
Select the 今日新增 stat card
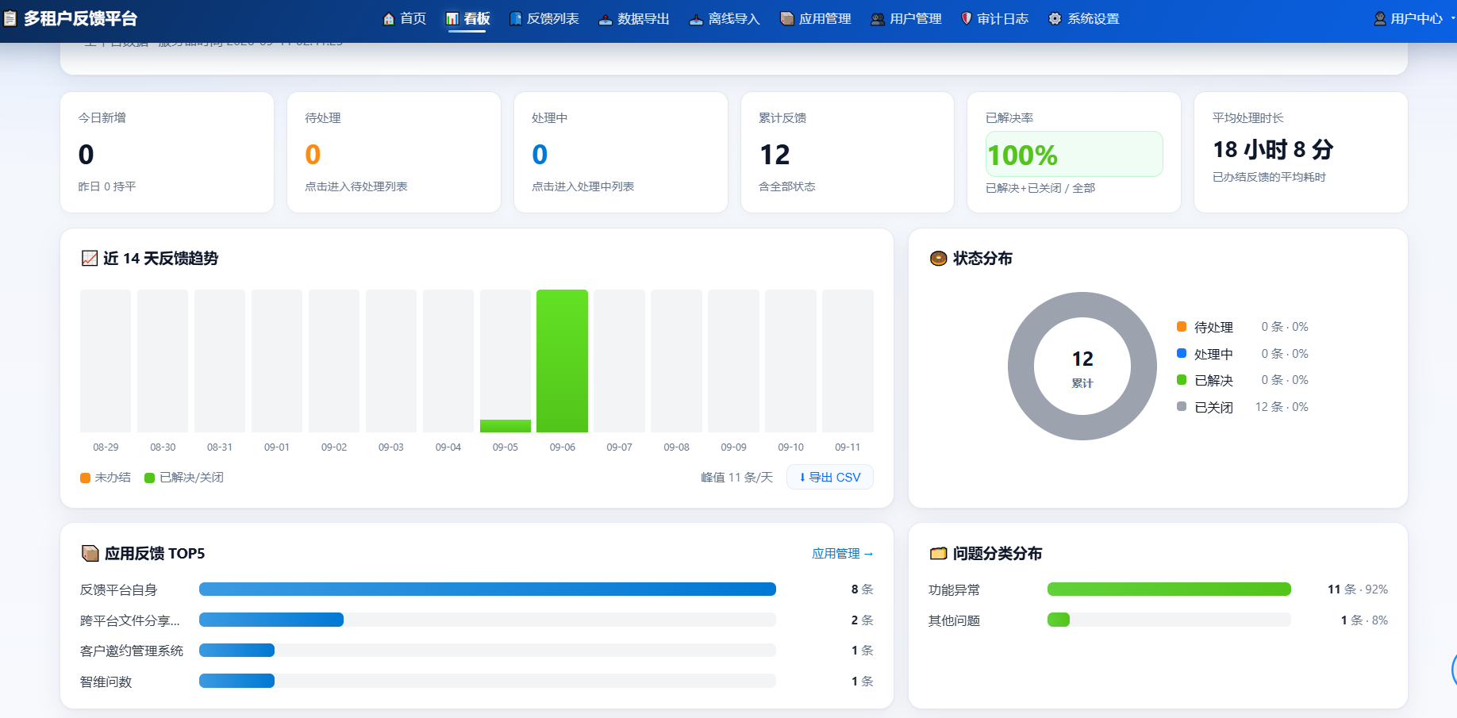pyautogui.click(x=167, y=152)
